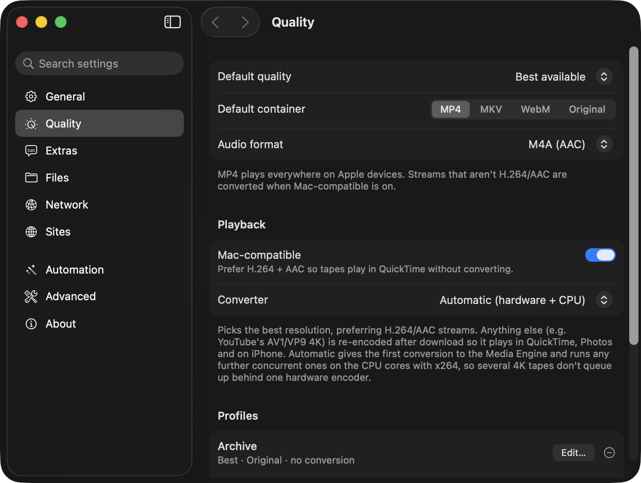This screenshot has width=641, height=483.
Task: Click the Quality sidebar icon
Action: (x=31, y=124)
